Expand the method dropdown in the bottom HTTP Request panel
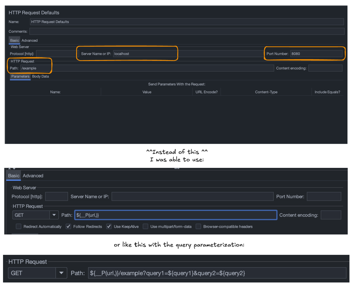Viewport: 353px width, 288px height. (62, 273)
